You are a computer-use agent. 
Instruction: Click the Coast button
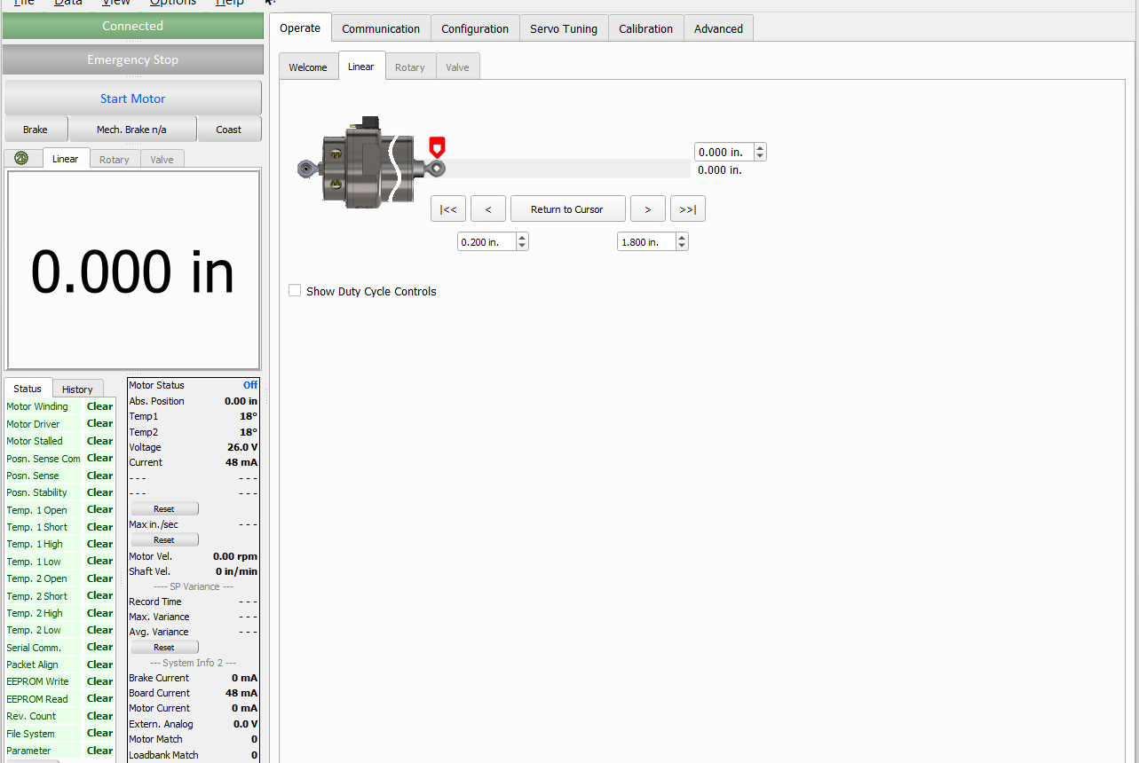[229, 130]
